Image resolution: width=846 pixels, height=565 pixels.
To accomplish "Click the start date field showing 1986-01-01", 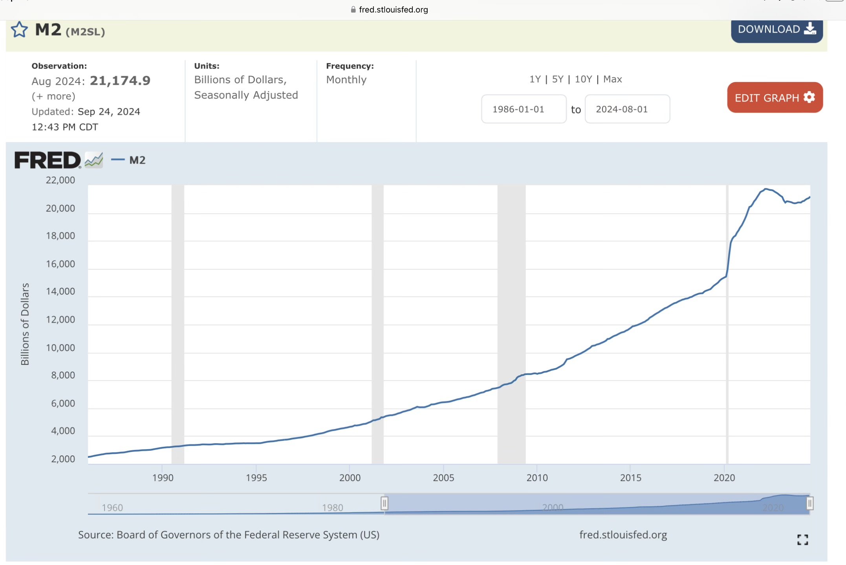I will (x=524, y=109).
